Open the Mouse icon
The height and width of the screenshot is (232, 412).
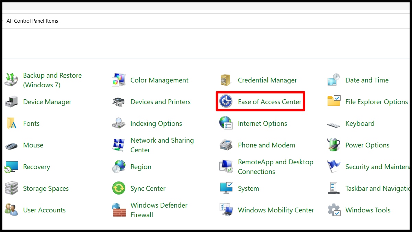[11, 146]
